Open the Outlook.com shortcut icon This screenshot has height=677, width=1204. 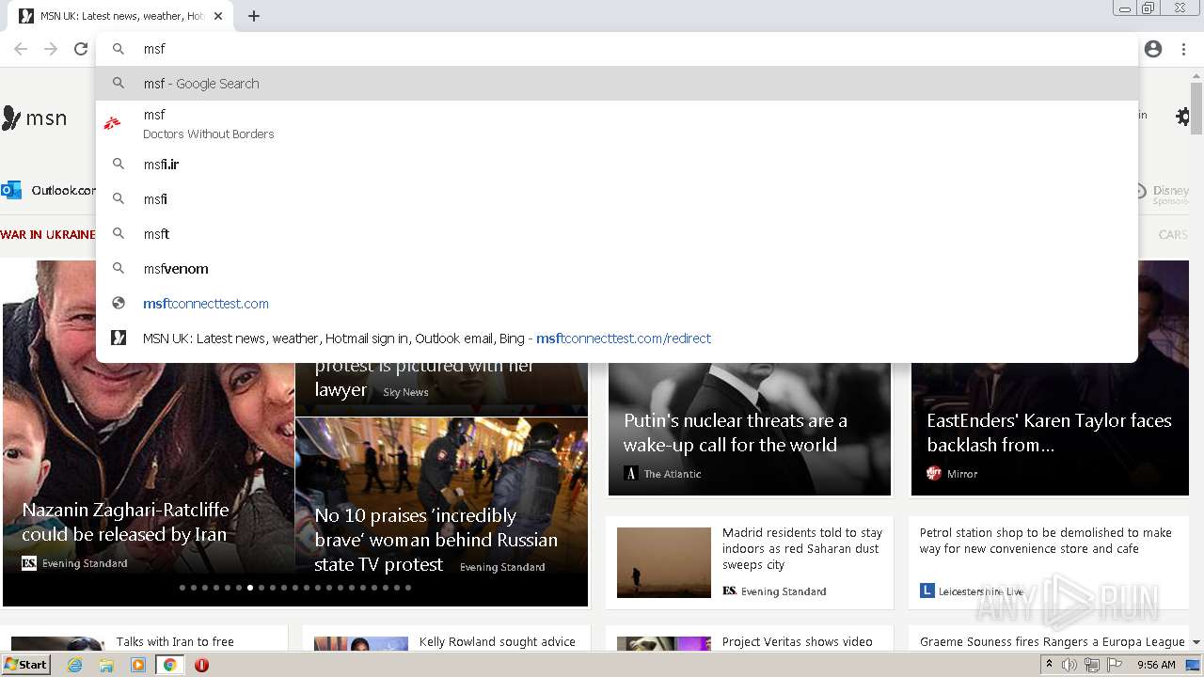(x=11, y=190)
